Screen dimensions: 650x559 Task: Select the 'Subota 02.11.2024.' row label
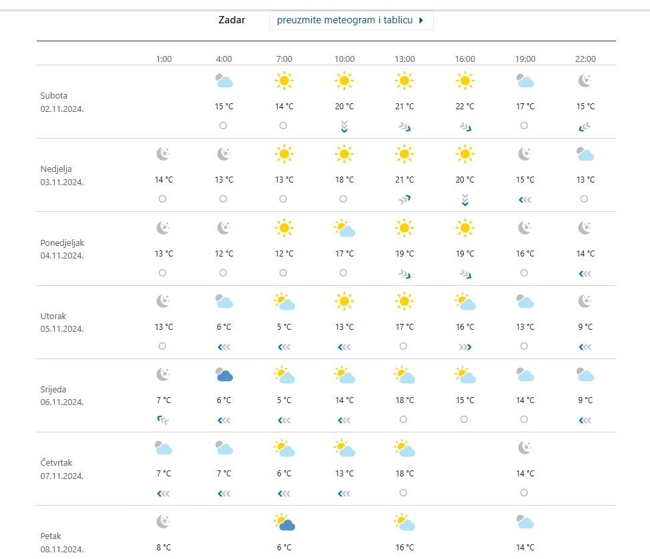coord(62,102)
